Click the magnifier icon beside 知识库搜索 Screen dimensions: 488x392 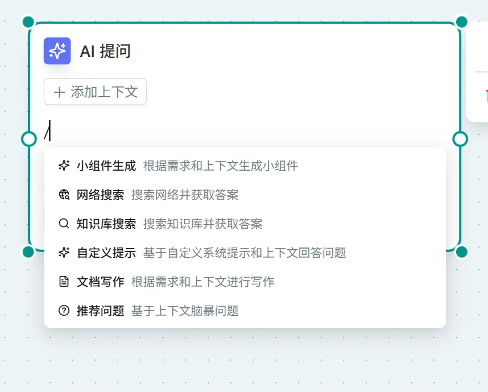64,224
